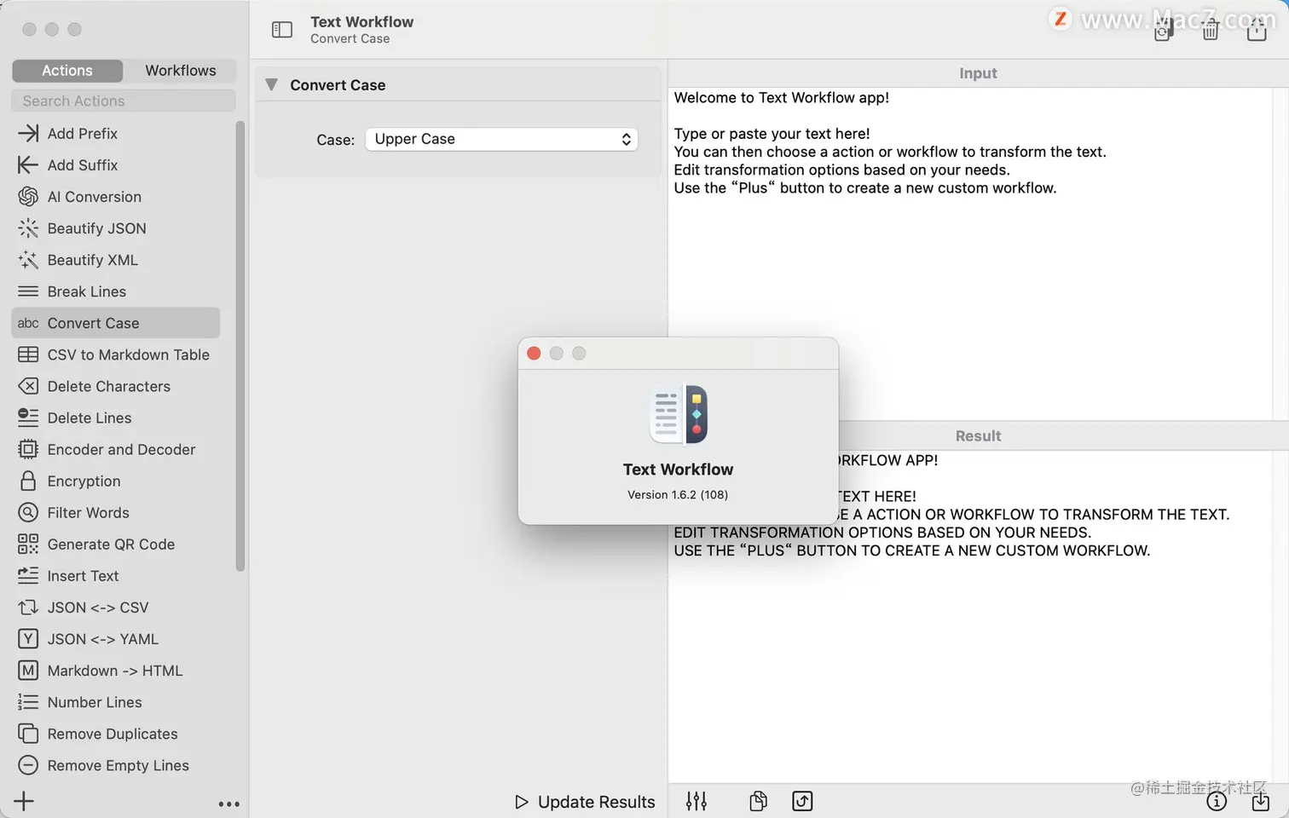Click the Break Lines icon

pyautogui.click(x=28, y=291)
